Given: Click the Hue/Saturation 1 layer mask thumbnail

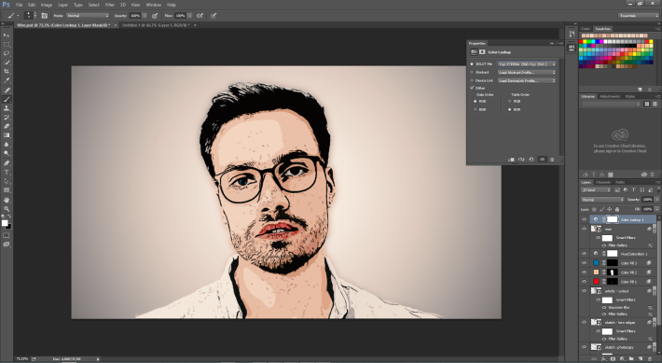Looking at the screenshot, I should click(613, 254).
